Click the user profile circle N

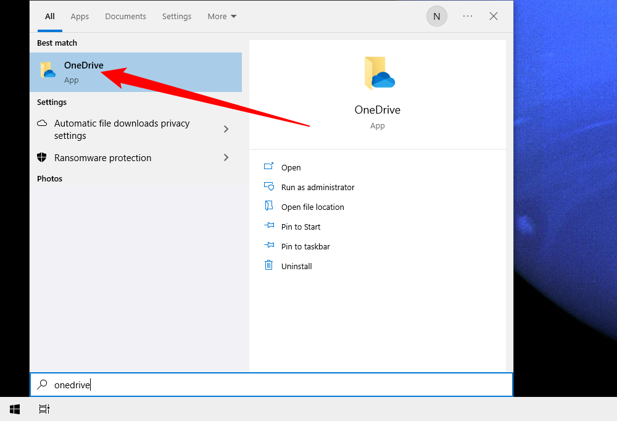(436, 16)
